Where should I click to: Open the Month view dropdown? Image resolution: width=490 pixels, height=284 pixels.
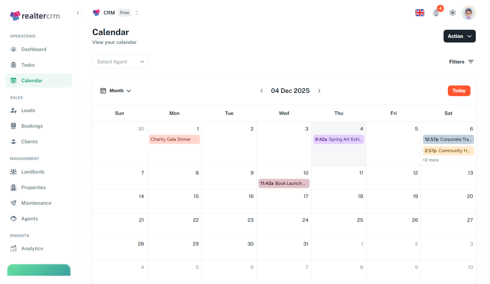click(116, 91)
